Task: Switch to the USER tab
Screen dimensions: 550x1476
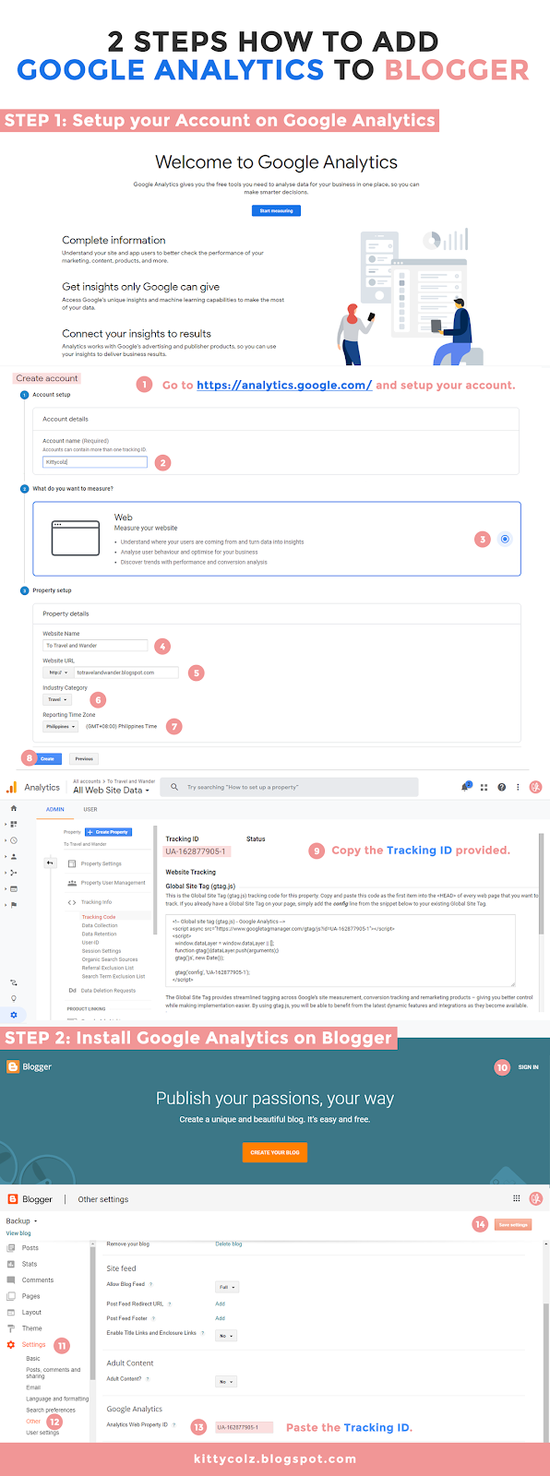Action: point(90,809)
